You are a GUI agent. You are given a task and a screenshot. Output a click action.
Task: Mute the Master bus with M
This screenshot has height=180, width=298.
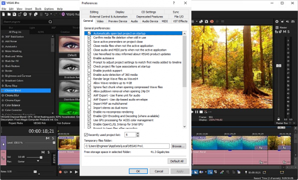pyautogui.click(x=285, y=32)
